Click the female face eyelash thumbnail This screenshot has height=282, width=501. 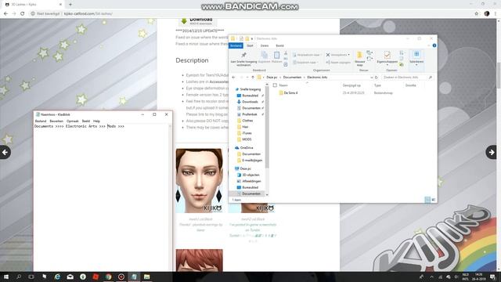(200, 180)
